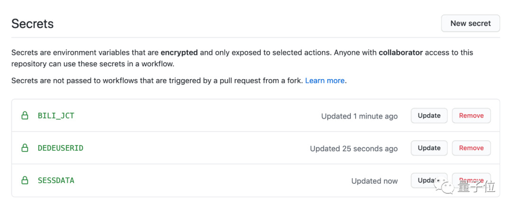512x209 pixels.
Task: Open the Learn more link
Action: click(325, 81)
